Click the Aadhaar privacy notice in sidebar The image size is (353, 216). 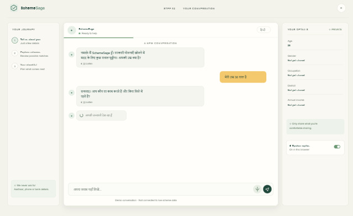33,188
